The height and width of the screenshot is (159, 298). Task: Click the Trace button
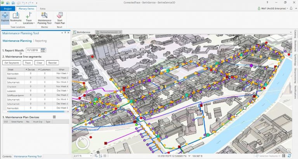pos(28,63)
